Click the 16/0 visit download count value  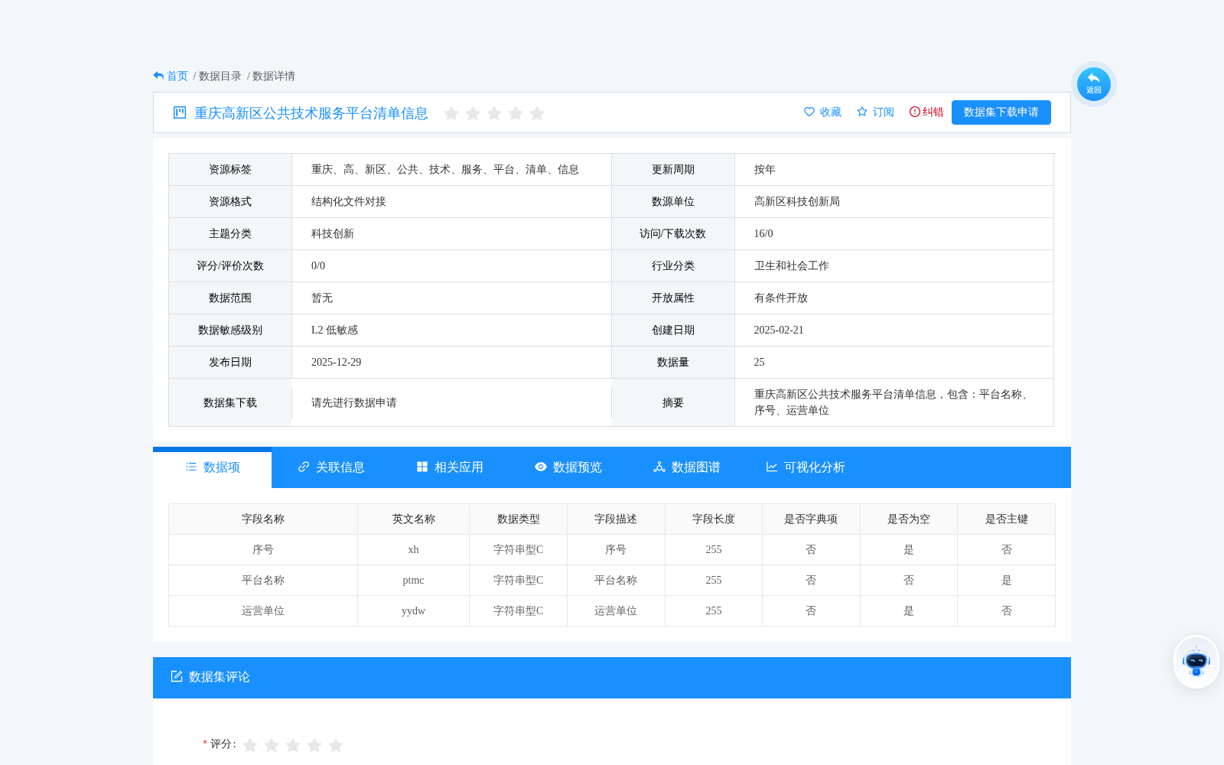(x=763, y=234)
